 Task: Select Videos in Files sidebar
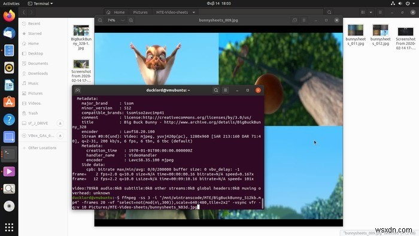[42, 103]
